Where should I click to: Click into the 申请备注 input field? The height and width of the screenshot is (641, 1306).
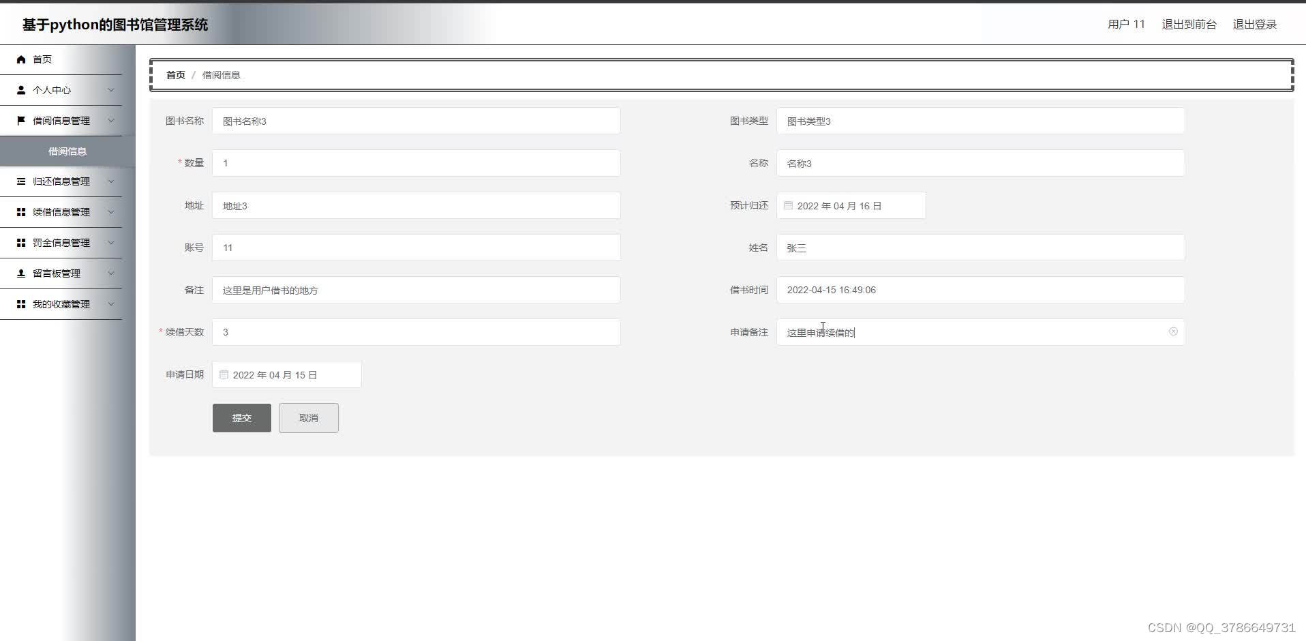point(980,332)
